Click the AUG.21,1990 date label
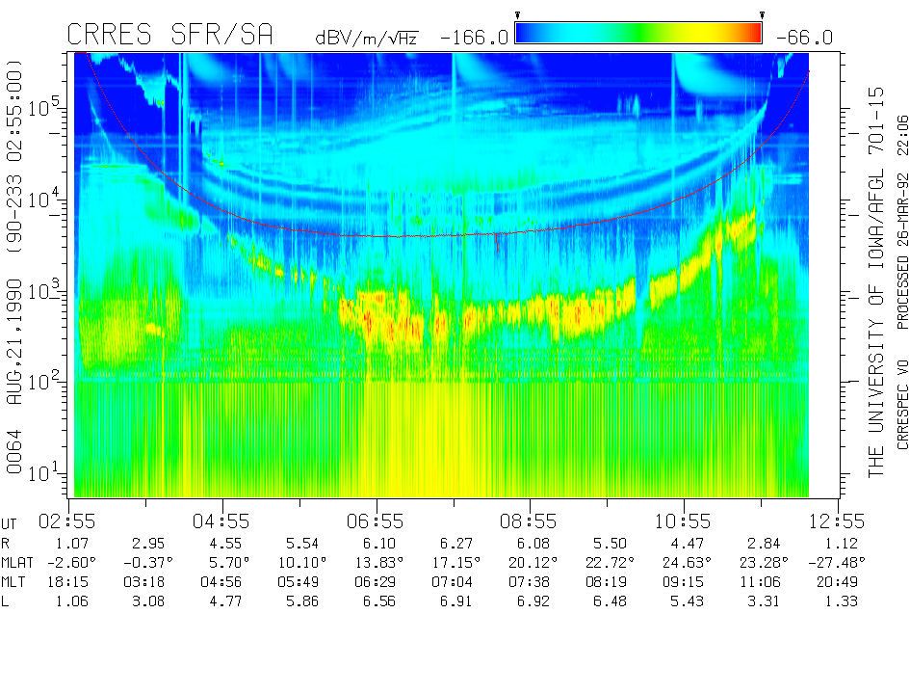 15,344
